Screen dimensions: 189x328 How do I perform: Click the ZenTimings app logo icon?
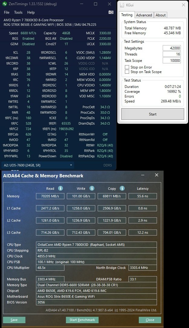pyautogui.click(x=5, y=4)
